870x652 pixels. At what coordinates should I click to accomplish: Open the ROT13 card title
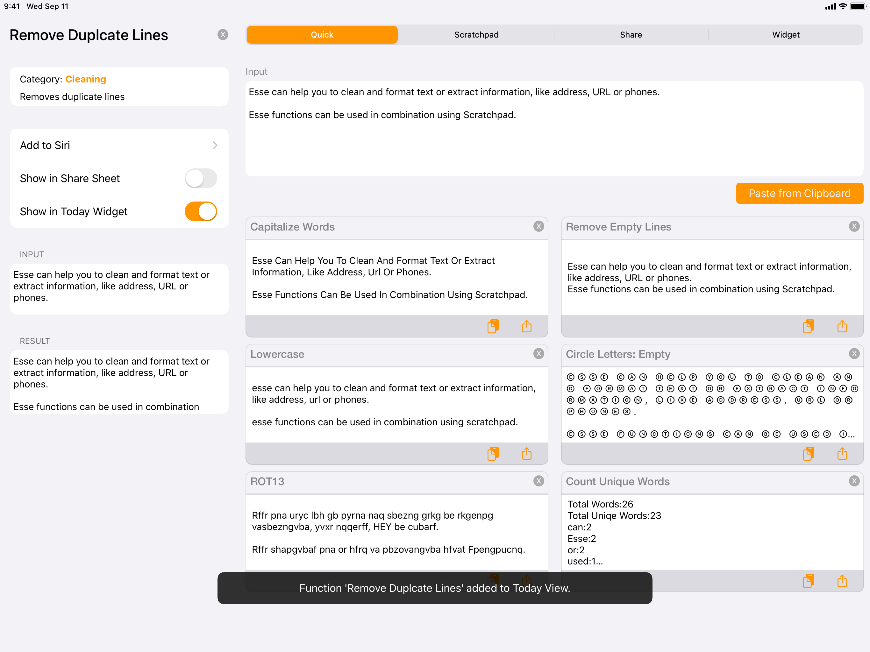coord(267,481)
